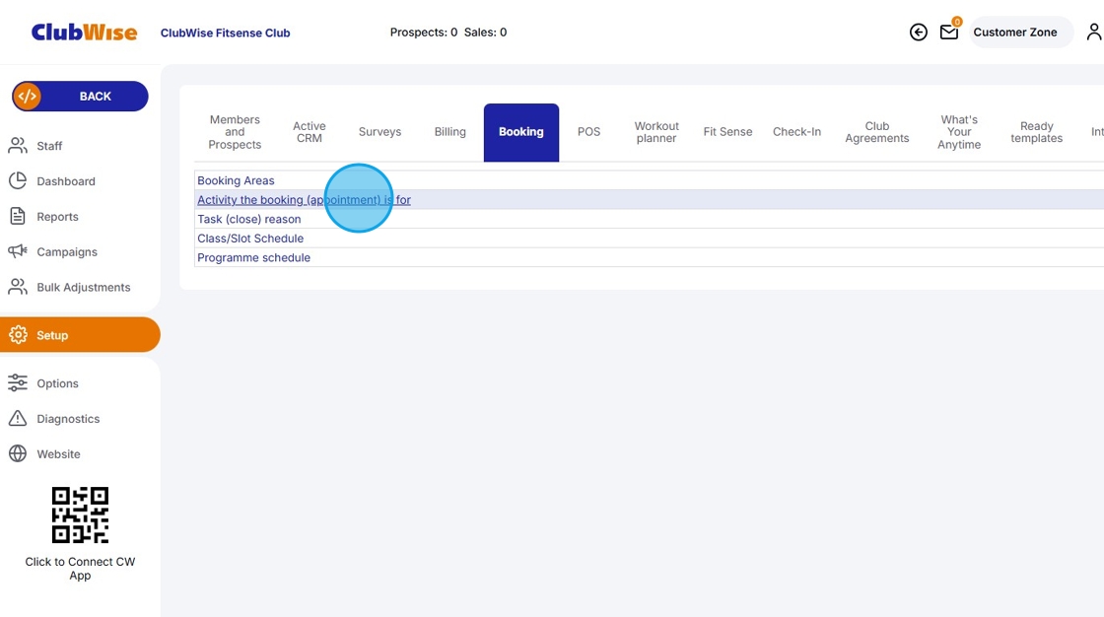Open the Customer Zone button
This screenshot has width=1104, height=617.
pos(1021,33)
